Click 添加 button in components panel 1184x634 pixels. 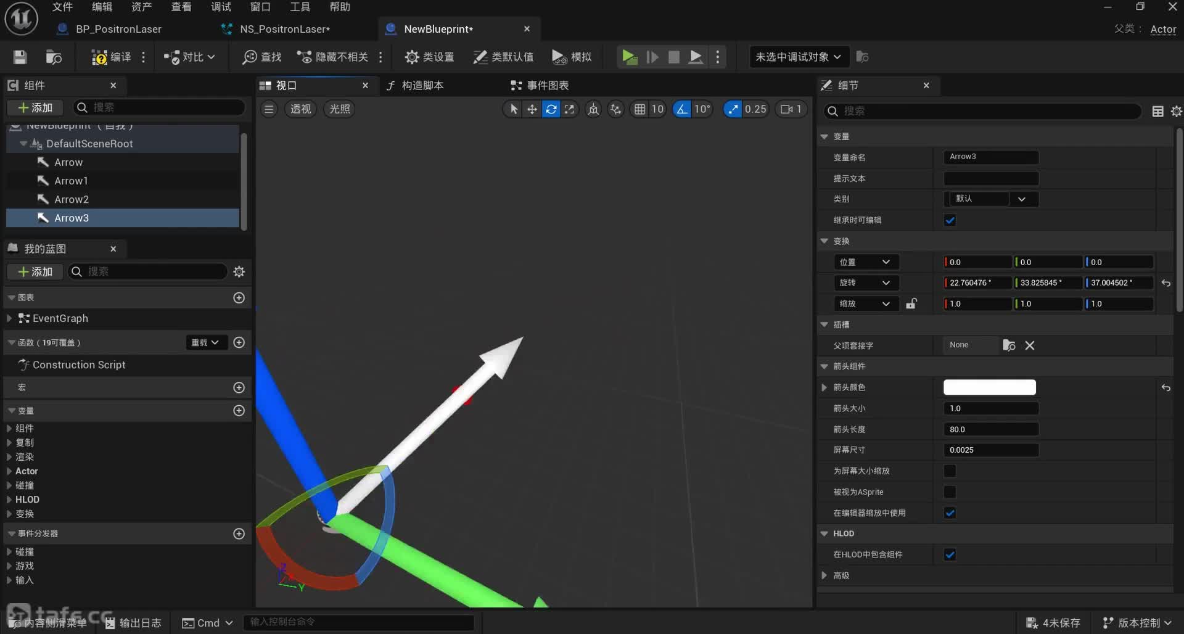click(x=35, y=108)
